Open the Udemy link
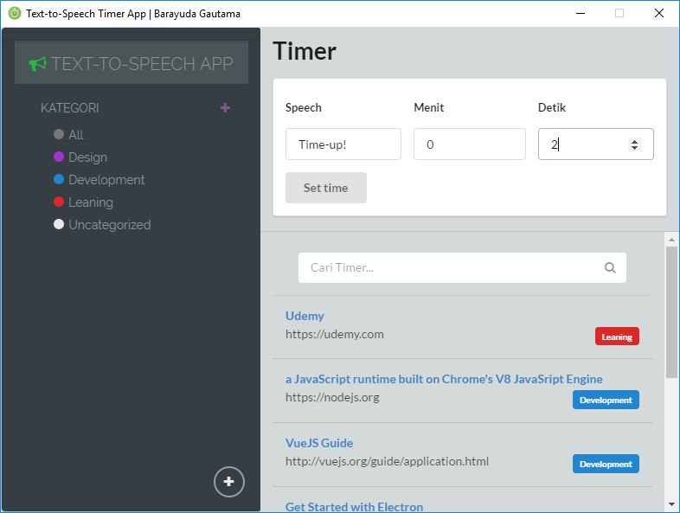680x513 pixels. 305,316
